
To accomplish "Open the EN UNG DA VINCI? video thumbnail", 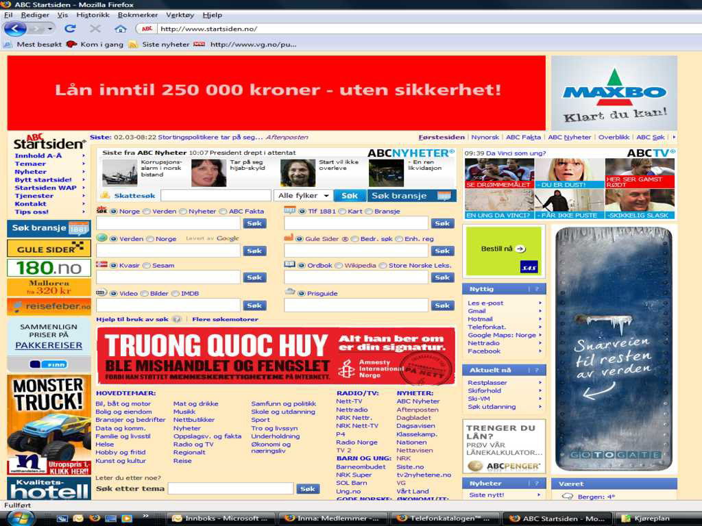I will 499,204.
